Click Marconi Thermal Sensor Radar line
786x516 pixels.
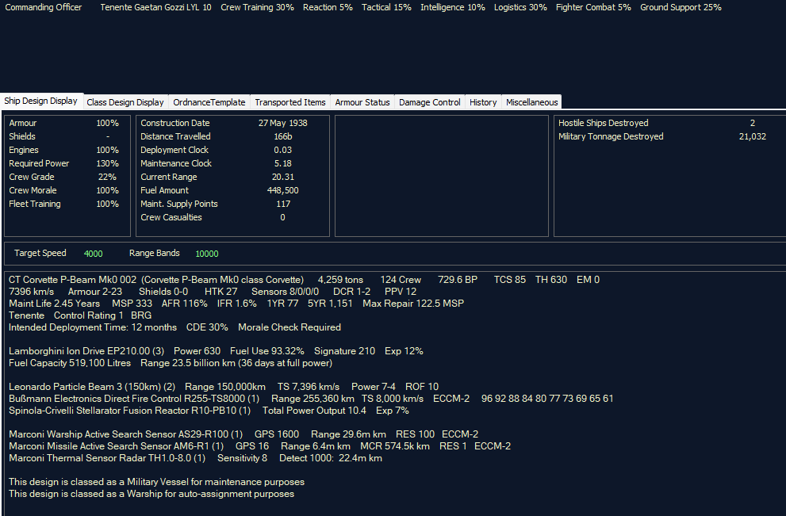(x=195, y=458)
